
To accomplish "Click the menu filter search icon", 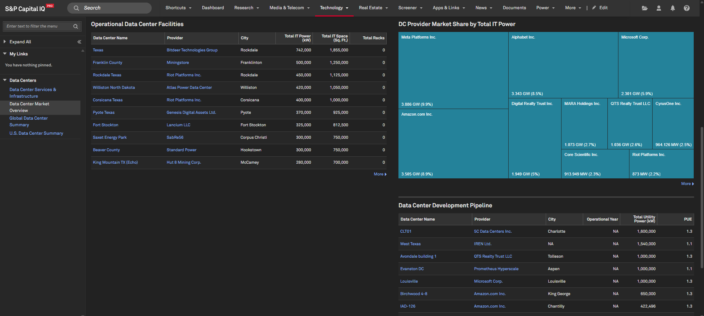I will 76,26.
